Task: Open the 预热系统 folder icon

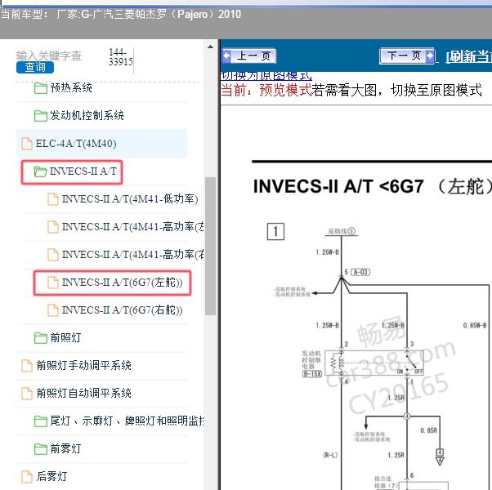Action: pyautogui.click(x=41, y=88)
